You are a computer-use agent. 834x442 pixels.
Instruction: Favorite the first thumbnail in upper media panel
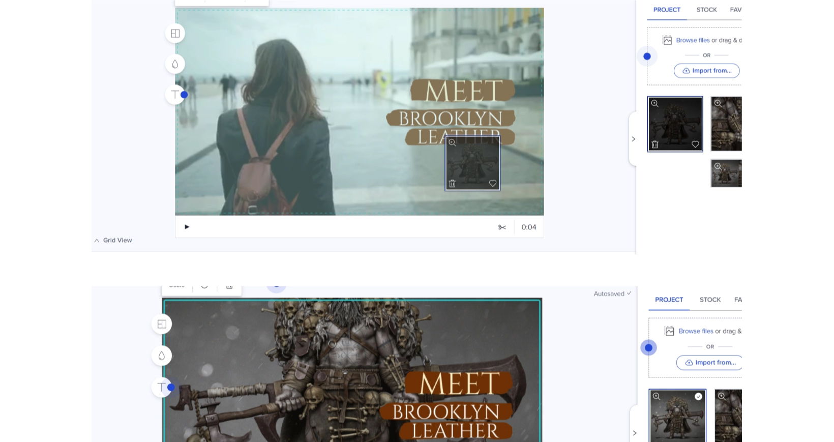pos(695,144)
